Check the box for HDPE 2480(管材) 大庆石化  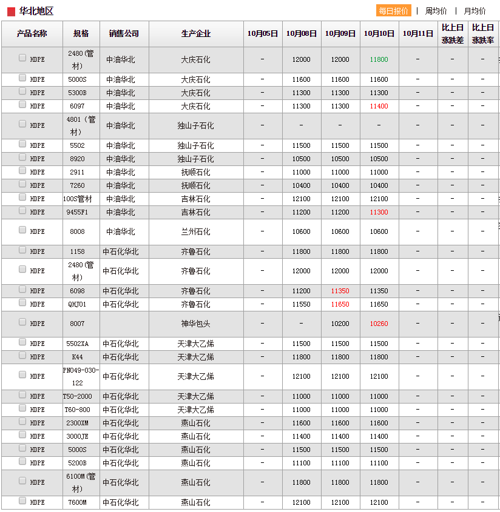pyautogui.click(x=22, y=58)
